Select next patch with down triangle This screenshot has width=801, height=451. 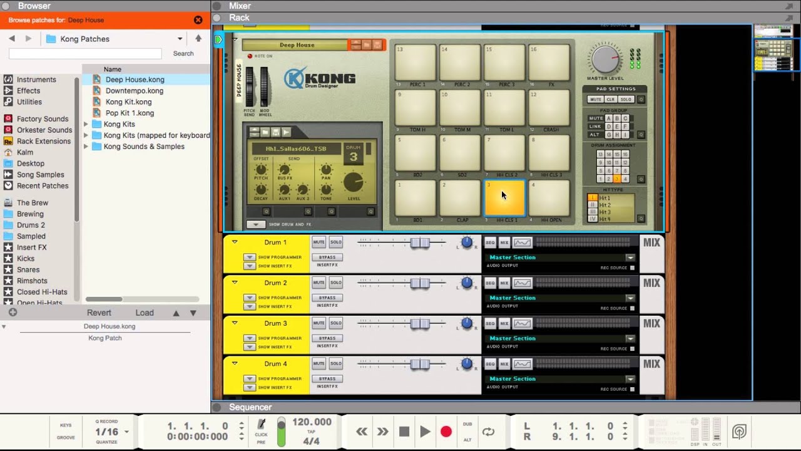click(x=193, y=313)
